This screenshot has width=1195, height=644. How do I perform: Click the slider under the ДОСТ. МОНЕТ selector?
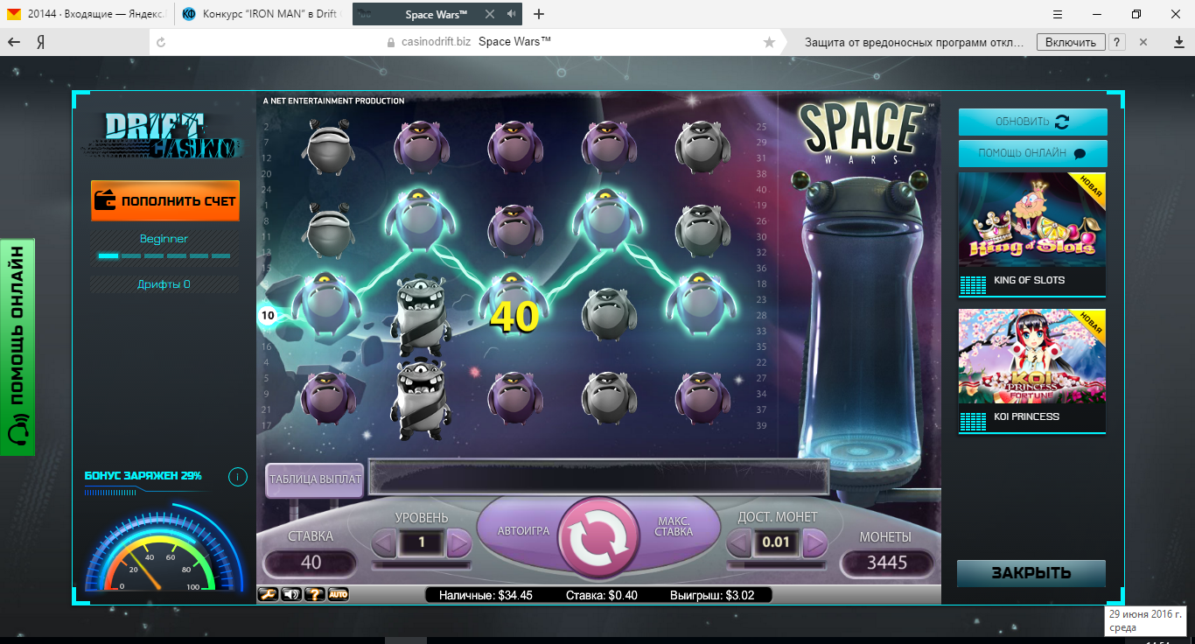click(778, 565)
